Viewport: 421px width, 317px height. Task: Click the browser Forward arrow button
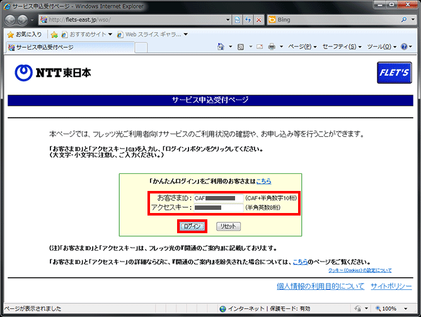[x=22, y=20]
